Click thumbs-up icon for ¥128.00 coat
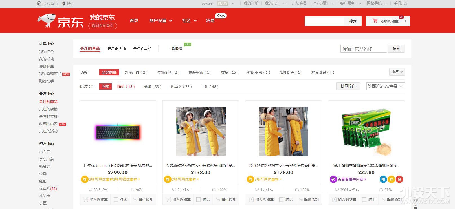455x209 pixels. 297,190
